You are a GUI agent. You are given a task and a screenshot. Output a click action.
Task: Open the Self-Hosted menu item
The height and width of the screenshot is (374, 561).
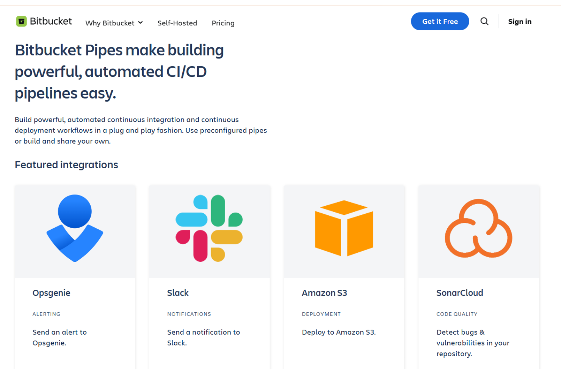point(177,23)
